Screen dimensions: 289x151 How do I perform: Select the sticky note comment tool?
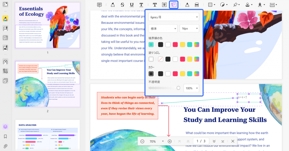99,5
